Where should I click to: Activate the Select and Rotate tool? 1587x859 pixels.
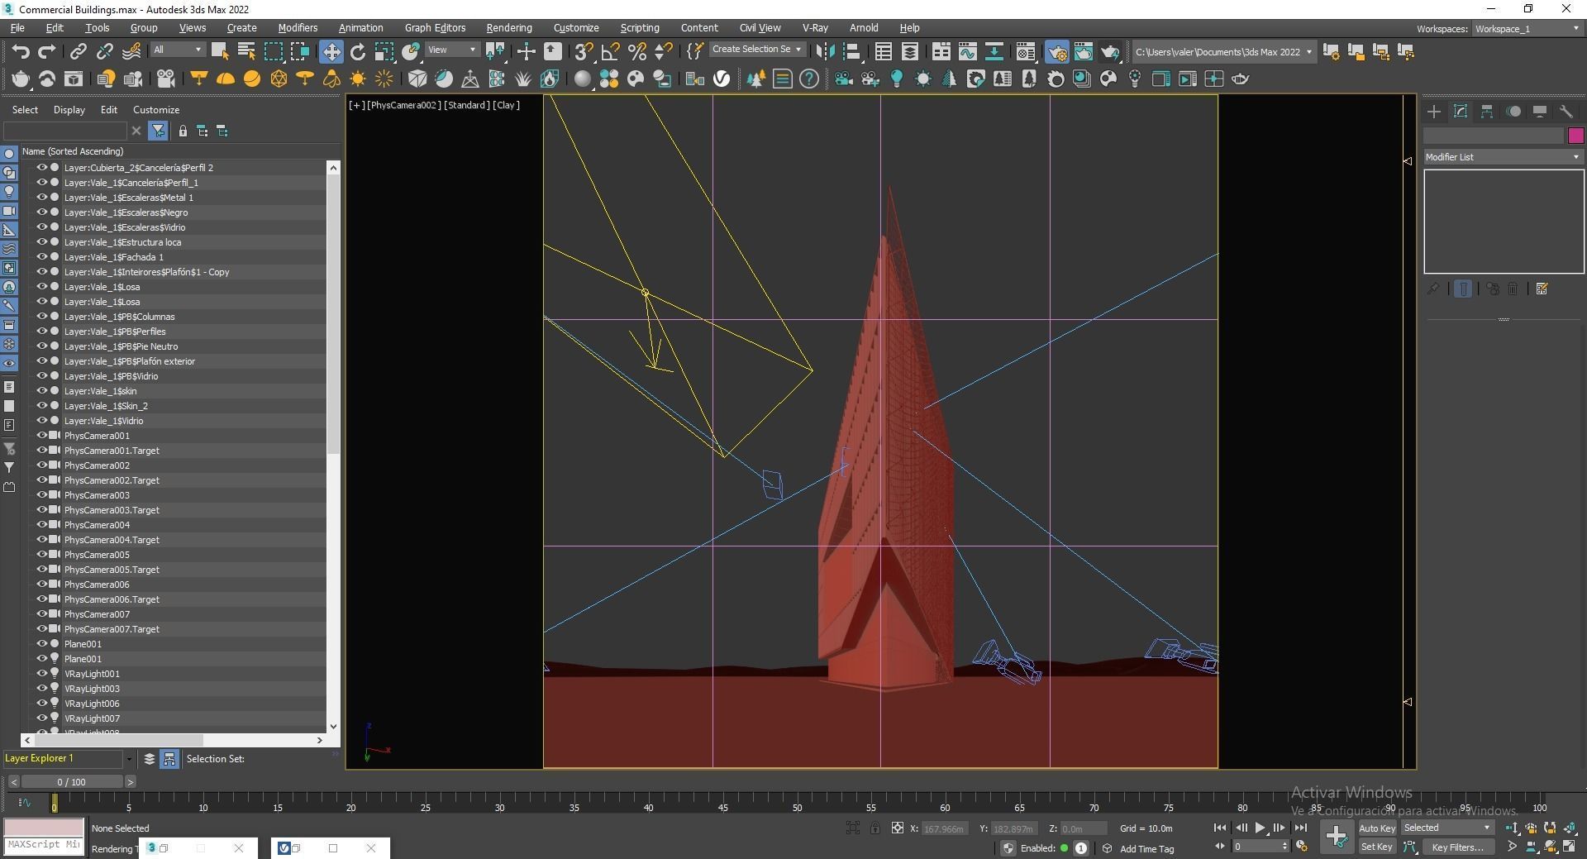point(358,51)
